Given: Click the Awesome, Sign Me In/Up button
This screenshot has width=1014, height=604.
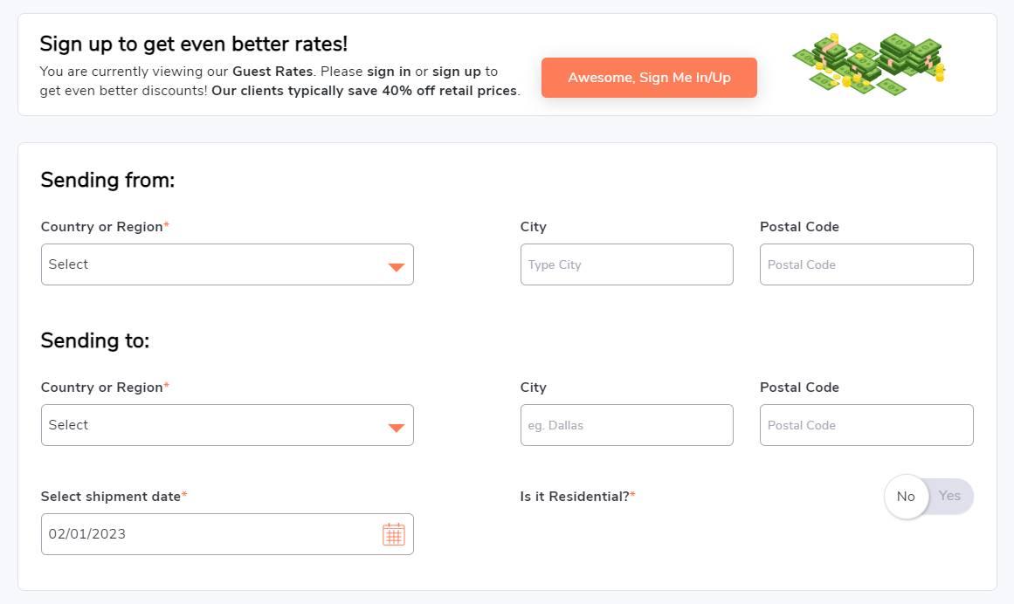Looking at the screenshot, I should click(x=649, y=78).
